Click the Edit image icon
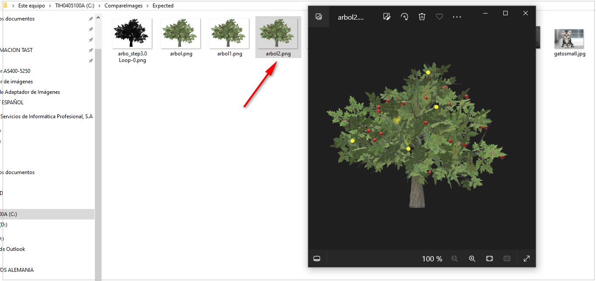 tap(387, 17)
